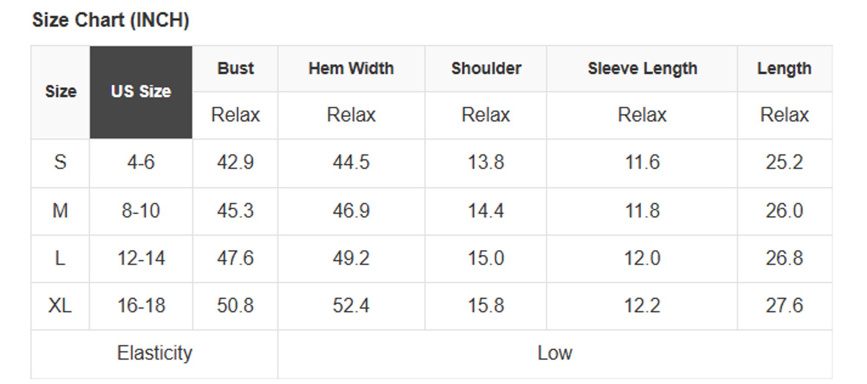Click bust value '45.3' for medium

235,211
